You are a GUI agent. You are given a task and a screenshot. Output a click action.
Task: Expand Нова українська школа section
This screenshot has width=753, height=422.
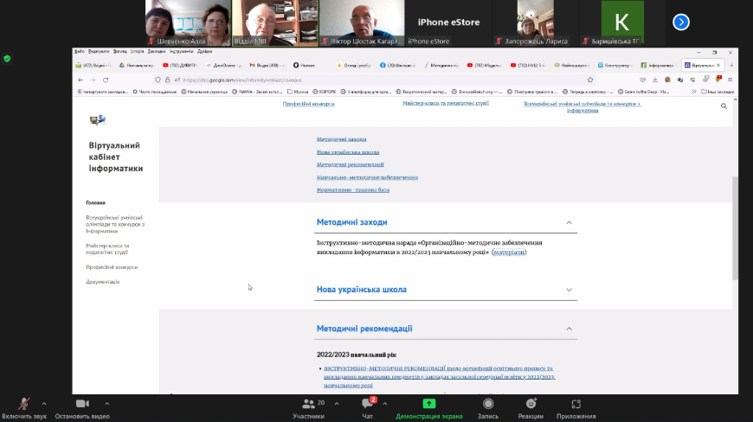coord(569,290)
